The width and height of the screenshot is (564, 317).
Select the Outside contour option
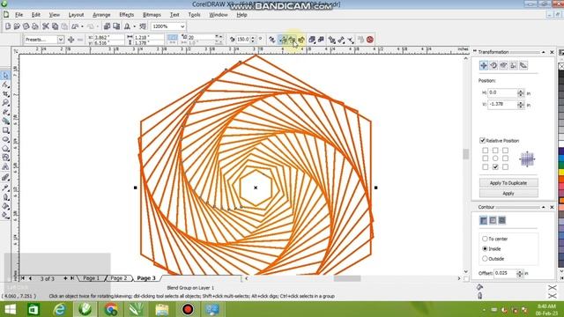pos(485,259)
